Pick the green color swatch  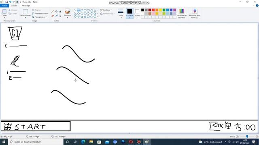164,10
